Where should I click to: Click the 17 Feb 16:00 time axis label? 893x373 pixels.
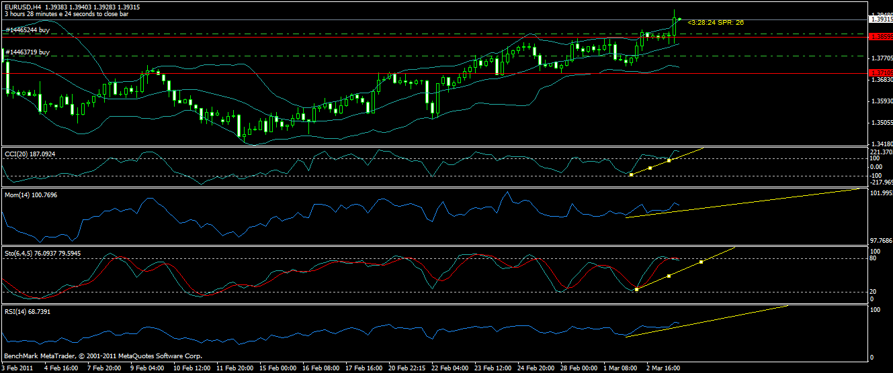(x=364, y=368)
